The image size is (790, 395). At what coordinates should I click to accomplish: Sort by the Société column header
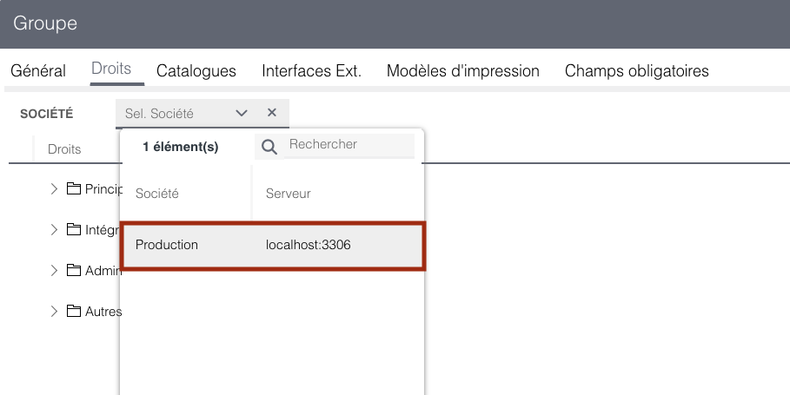(x=156, y=194)
